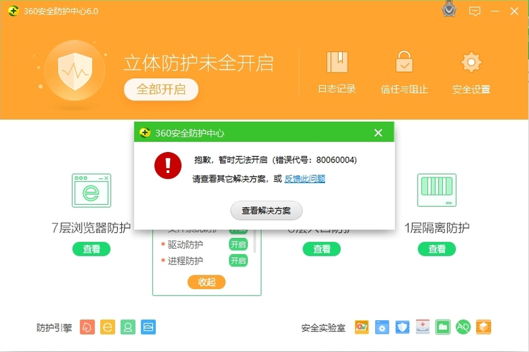Viewport: 529px width, 352px height.
Task: Click 全部开启 to enable all protection
Action: [x=161, y=89]
